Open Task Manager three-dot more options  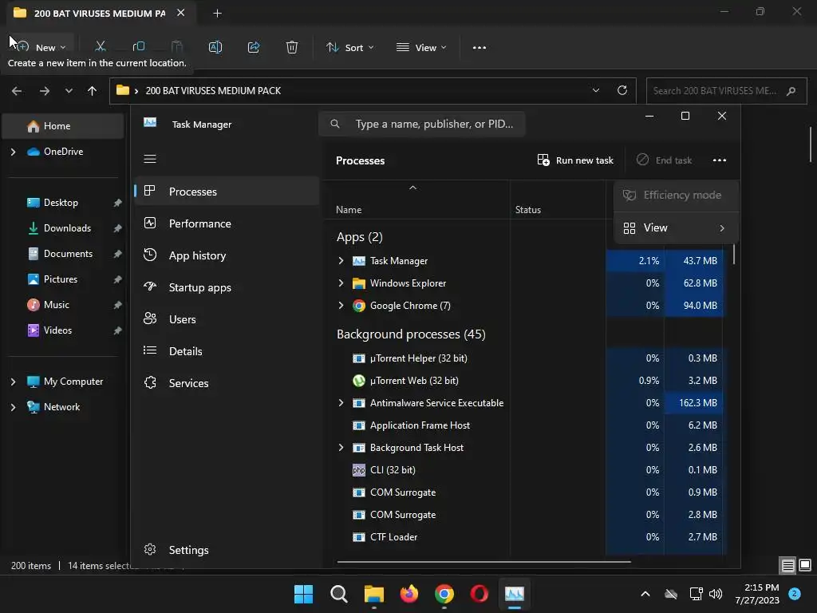720,160
